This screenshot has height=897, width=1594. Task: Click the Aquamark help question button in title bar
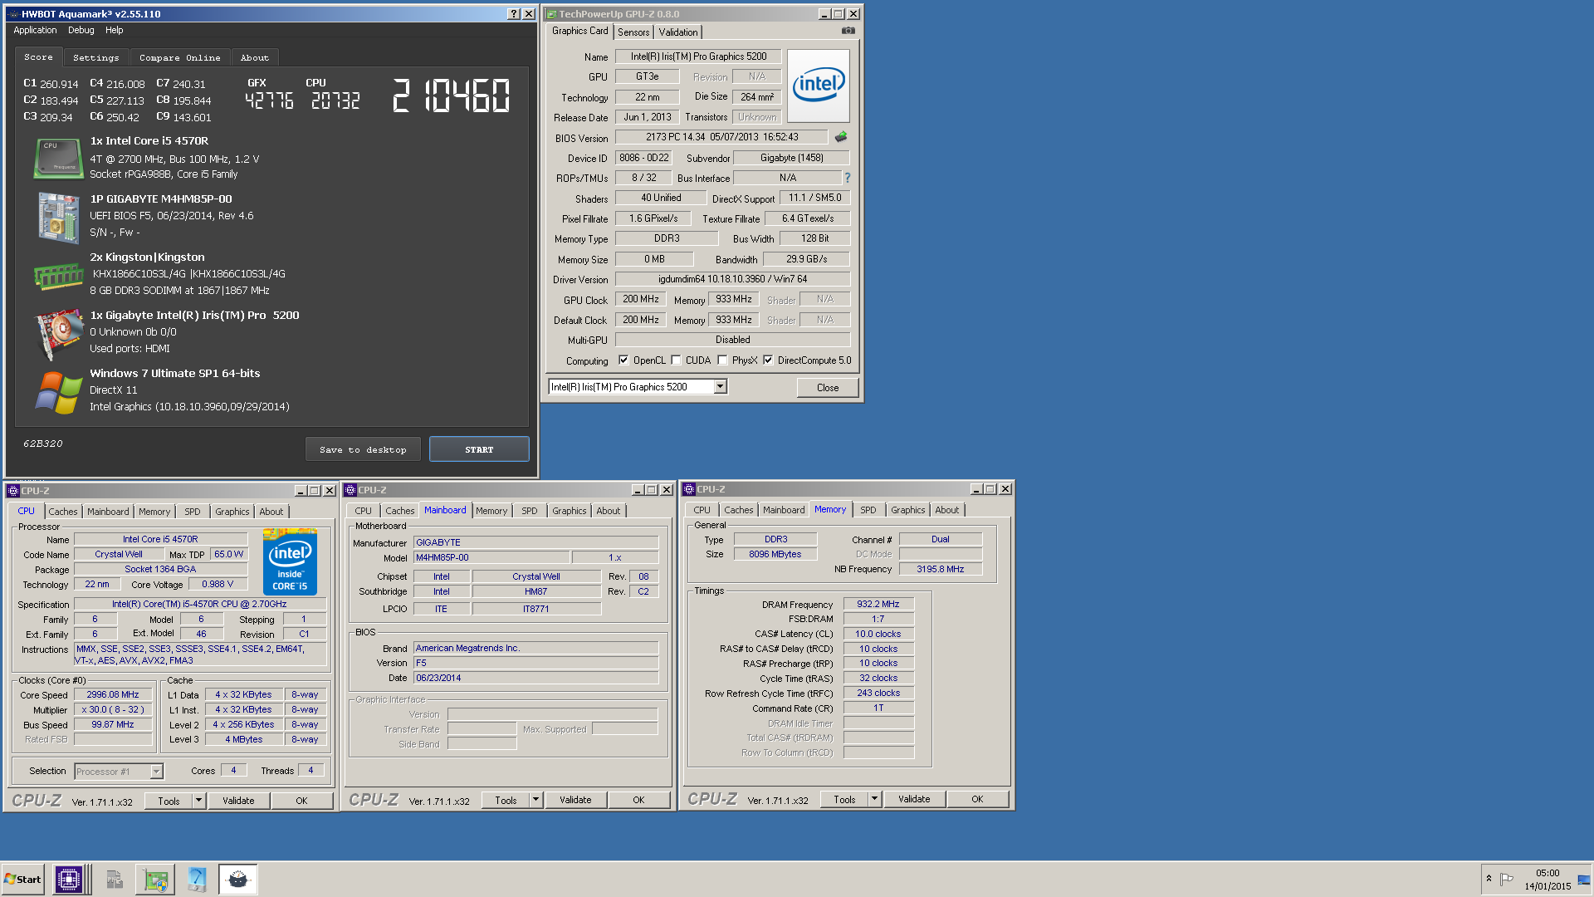point(514,14)
